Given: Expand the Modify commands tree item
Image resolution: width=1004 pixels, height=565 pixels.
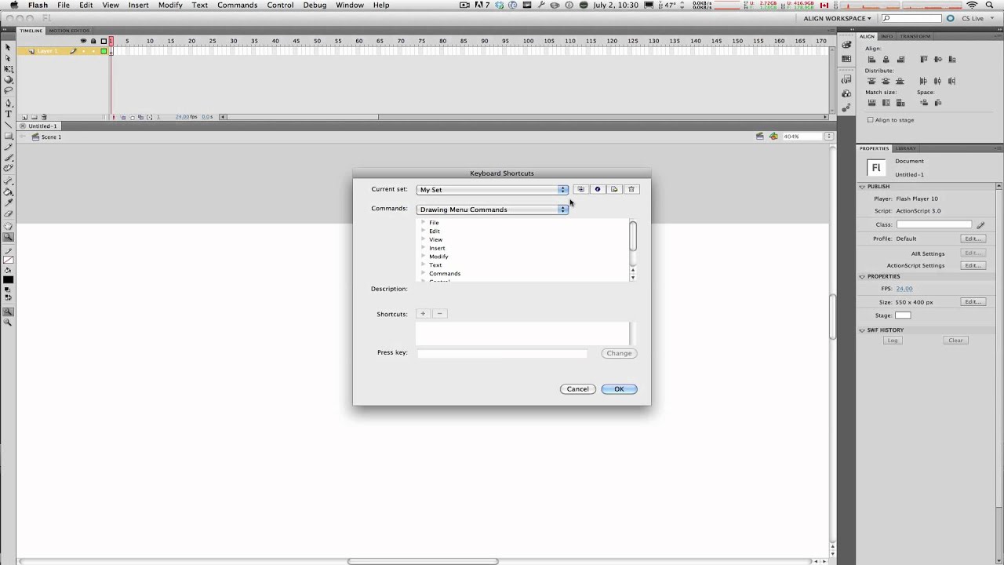Looking at the screenshot, I should point(424,256).
